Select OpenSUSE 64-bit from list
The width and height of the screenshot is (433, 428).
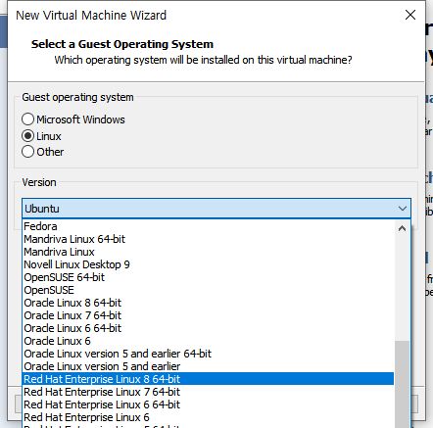click(x=208, y=277)
